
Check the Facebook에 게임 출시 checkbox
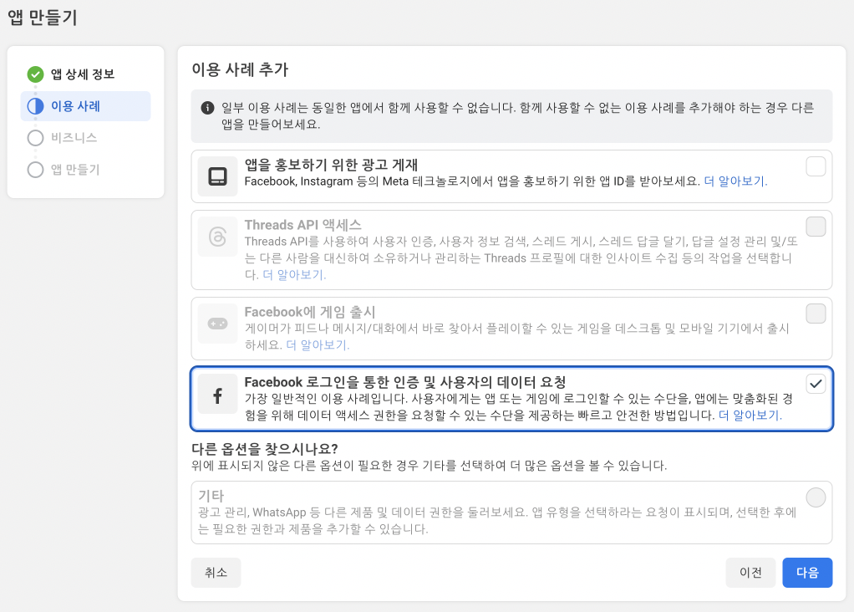tap(816, 314)
